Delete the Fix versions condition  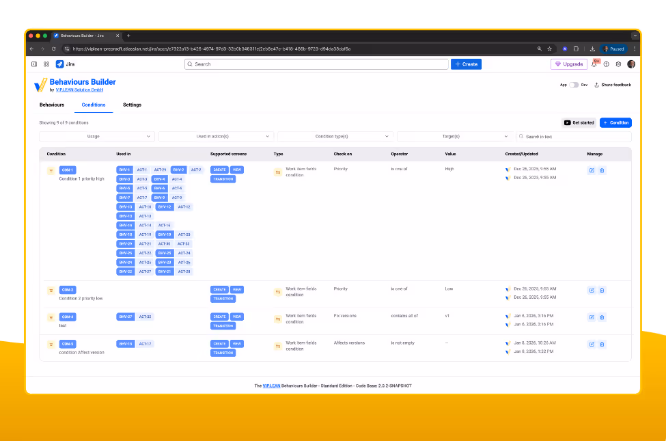pos(602,317)
